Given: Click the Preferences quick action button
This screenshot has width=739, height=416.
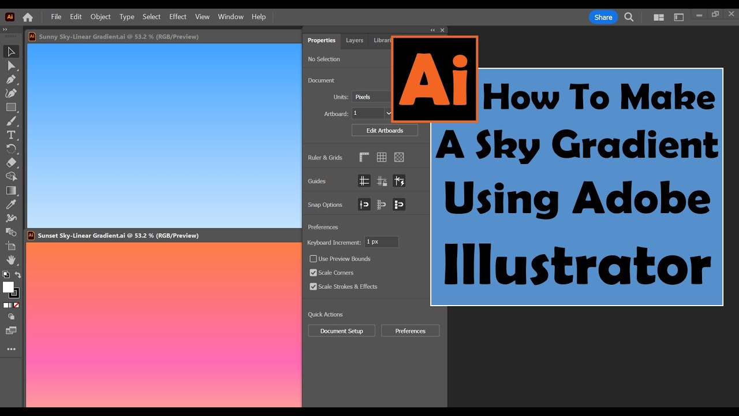Looking at the screenshot, I should coord(410,331).
